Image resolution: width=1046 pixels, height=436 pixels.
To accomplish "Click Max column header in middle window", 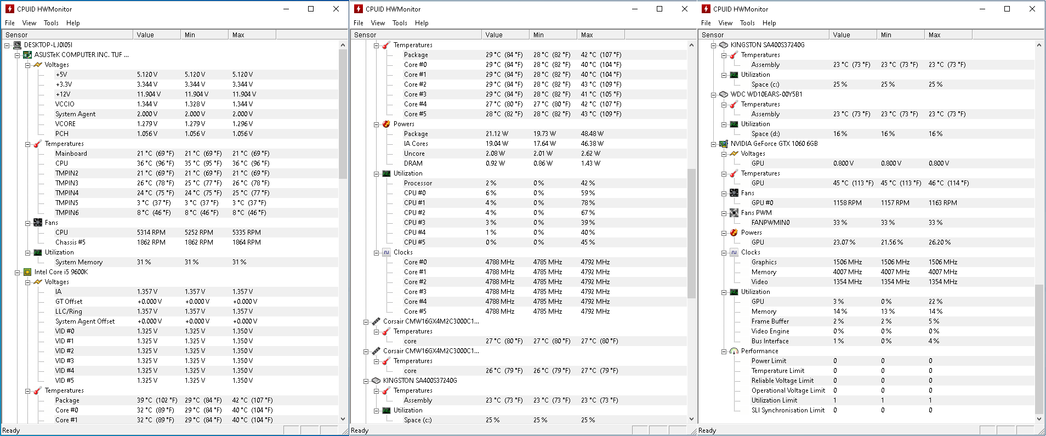I will point(601,35).
